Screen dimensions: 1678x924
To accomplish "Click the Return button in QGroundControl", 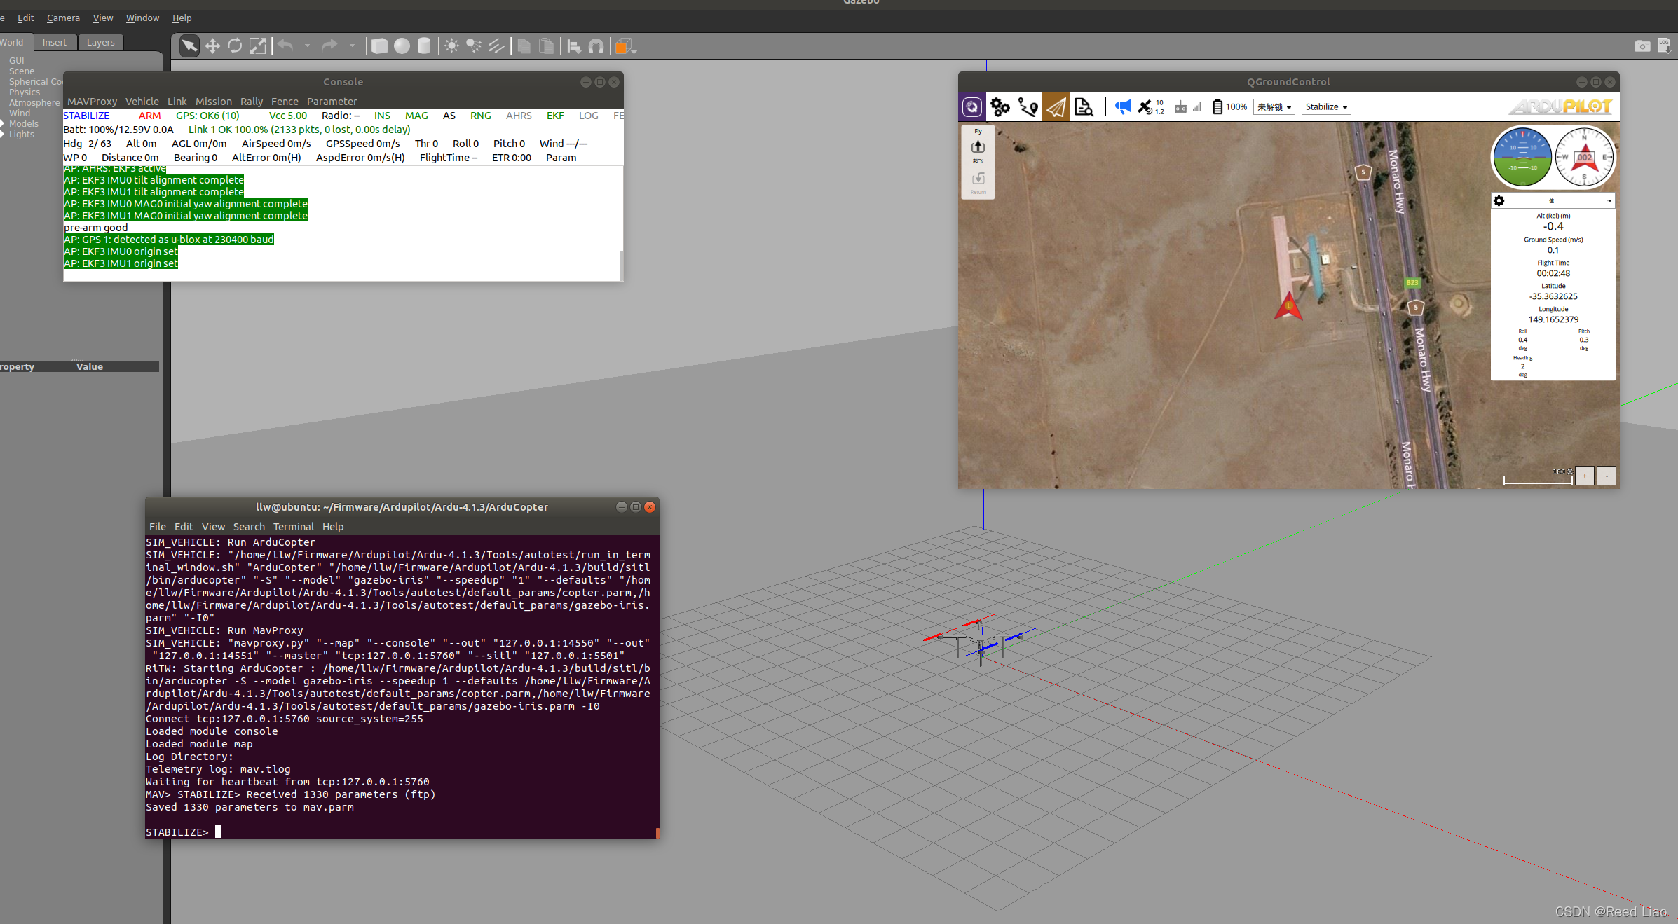I will 978,182.
